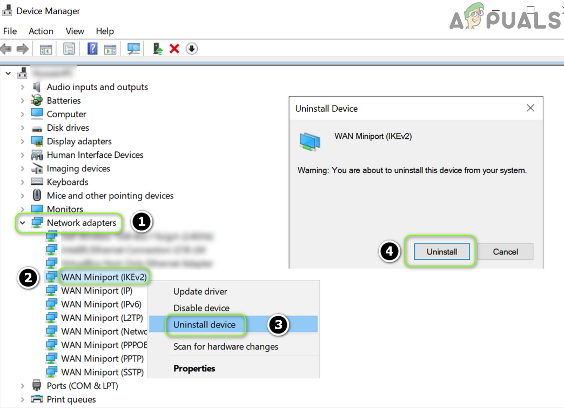Click the blue Help question-mark icon

[92, 49]
